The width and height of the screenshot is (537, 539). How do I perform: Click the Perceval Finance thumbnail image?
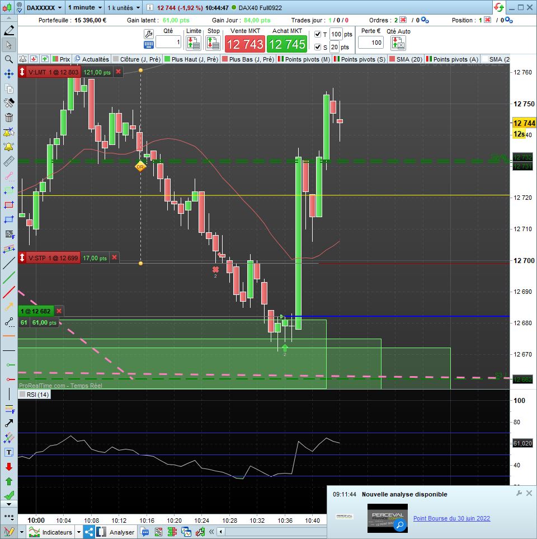[x=387, y=518]
